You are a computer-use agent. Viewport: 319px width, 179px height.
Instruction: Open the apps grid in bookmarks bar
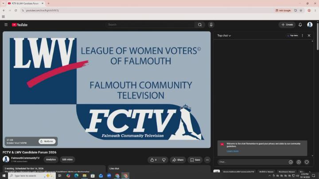(x=3, y=17)
